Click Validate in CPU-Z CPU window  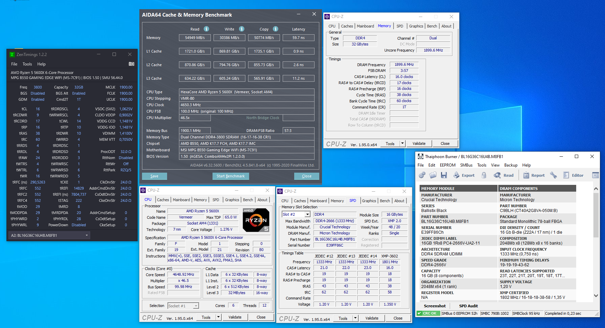(235, 317)
